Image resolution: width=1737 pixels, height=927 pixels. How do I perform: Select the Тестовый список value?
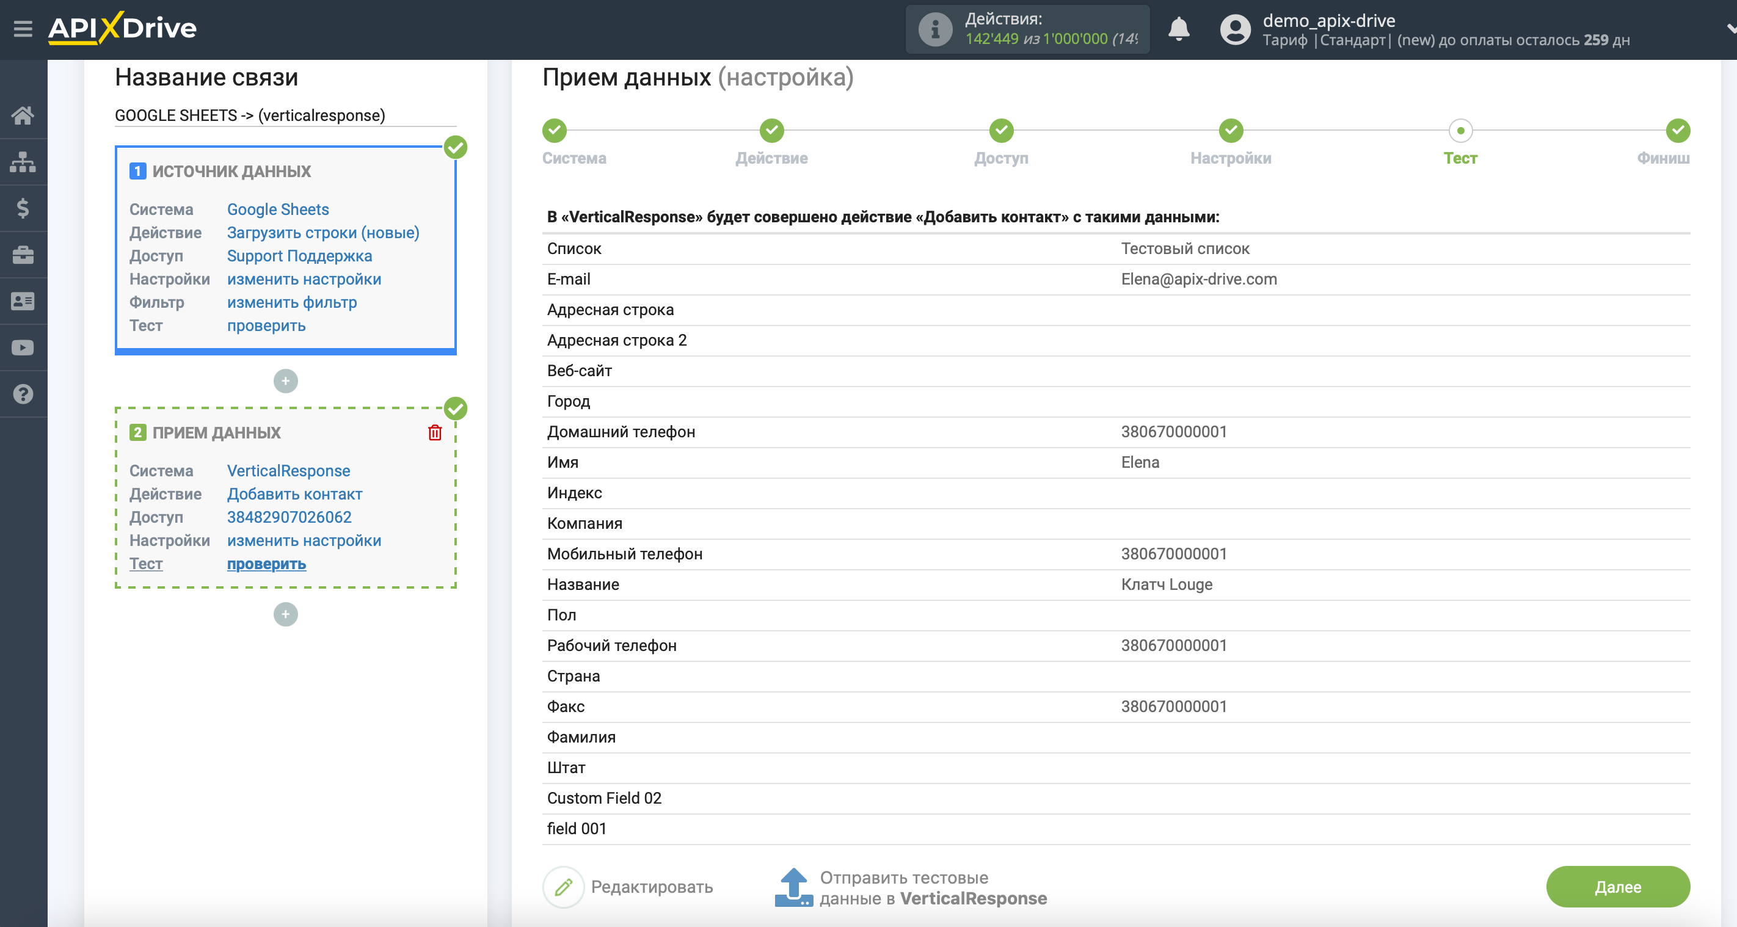click(x=1185, y=249)
